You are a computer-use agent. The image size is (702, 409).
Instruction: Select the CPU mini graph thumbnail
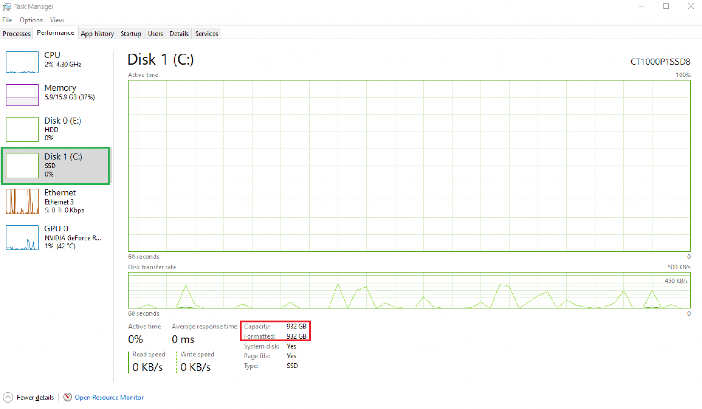point(22,62)
